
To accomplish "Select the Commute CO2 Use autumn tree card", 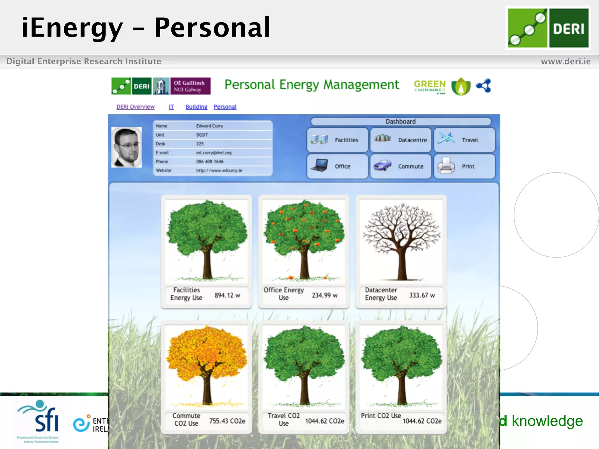I will tap(206, 377).
